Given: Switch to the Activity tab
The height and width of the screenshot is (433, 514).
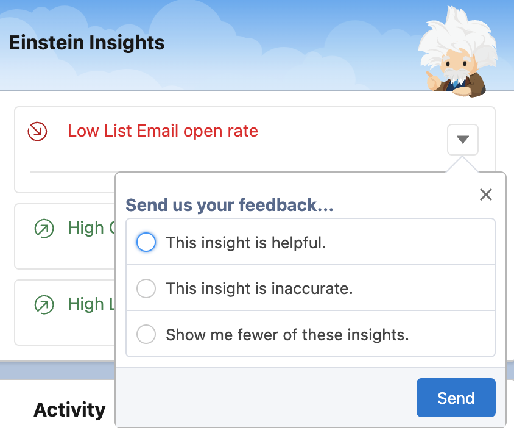Looking at the screenshot, I should point(69,409).
